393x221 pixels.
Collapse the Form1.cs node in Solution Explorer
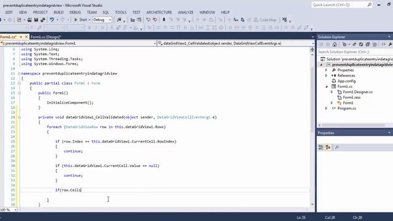coord(327,87)
